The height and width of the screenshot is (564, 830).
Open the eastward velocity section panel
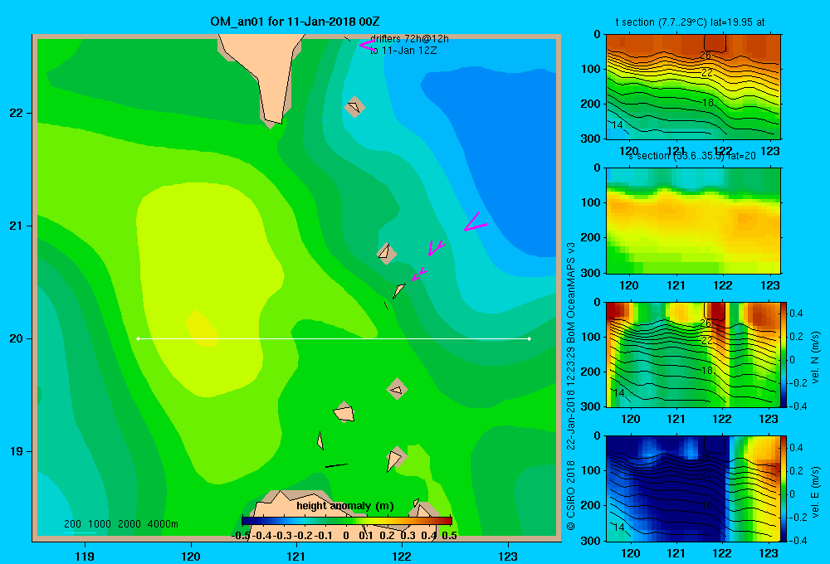(x=693, y=489)
